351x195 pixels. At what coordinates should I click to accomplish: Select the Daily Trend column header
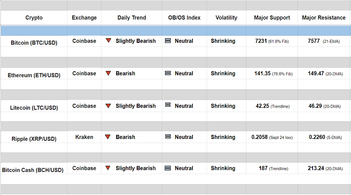[x=132, y=18]
